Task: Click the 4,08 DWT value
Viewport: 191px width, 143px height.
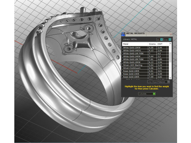Action: pyautogui.click(x=160, y=74)
